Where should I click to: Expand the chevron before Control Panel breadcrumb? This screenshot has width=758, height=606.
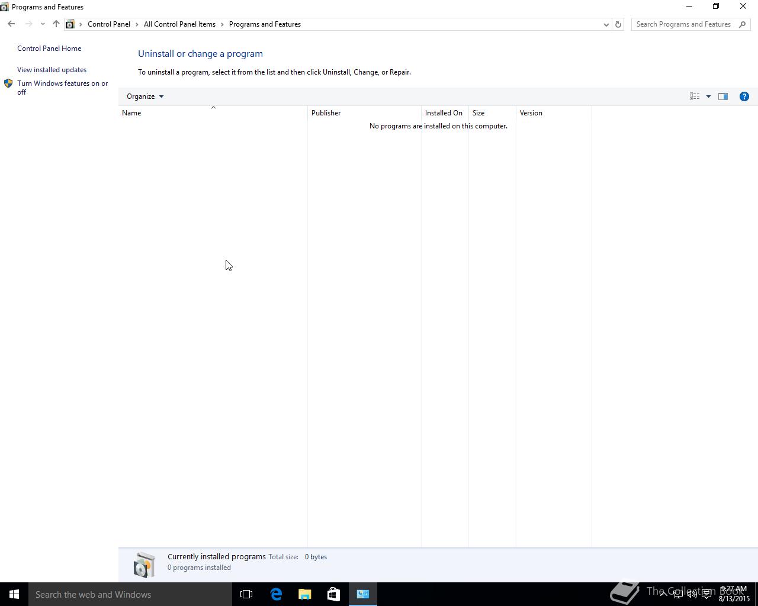pyautogui.click(x=81, y=24)
